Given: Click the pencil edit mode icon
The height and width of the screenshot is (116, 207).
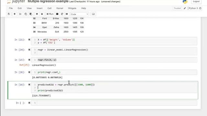Looking at the screenshot, I should [185, 8].
